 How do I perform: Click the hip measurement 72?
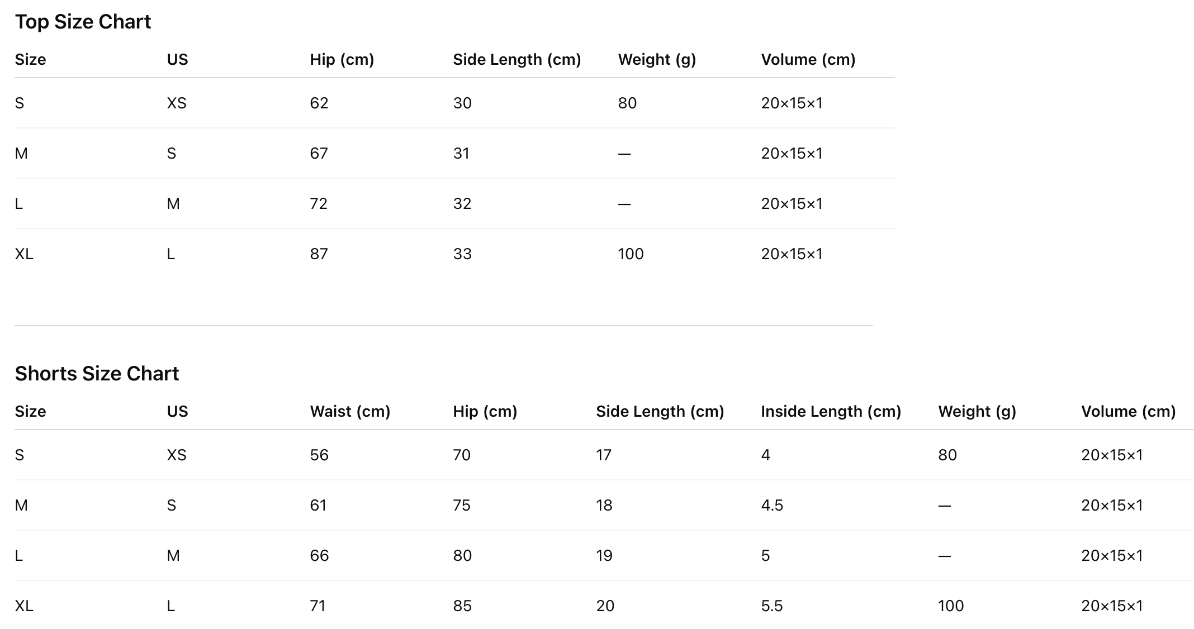point(319,204)
